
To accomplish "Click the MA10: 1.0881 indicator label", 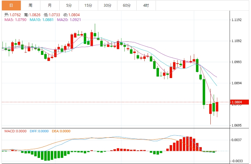I will click(42, 20).
